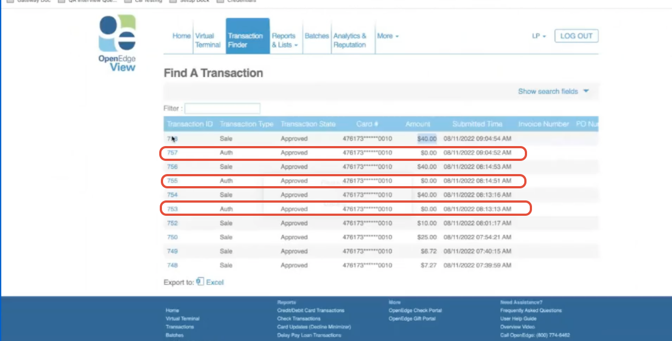Open the Batches tab
The height and width of the screenshot is (341, 672).
316,36
